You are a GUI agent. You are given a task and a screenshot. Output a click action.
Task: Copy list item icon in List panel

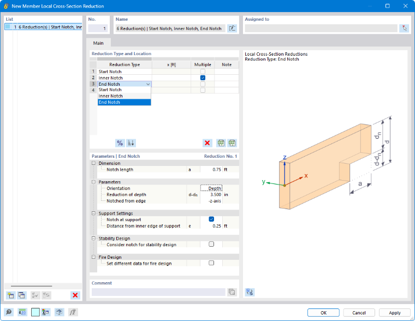coord(22,295)
